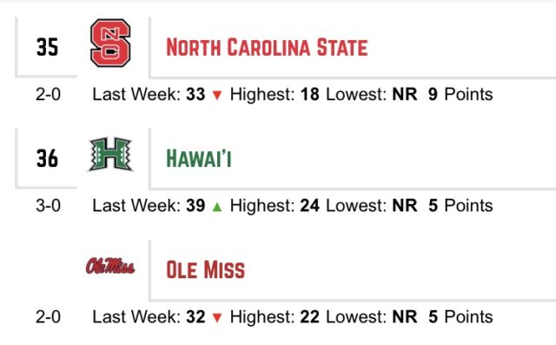Screen dimensions: 556x345
Task: Click the red down arrow beside Last Week 32
Action: tap(217, 318)
